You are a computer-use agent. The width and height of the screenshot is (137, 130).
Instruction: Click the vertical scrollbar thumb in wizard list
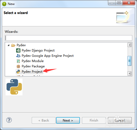(130, 61)
